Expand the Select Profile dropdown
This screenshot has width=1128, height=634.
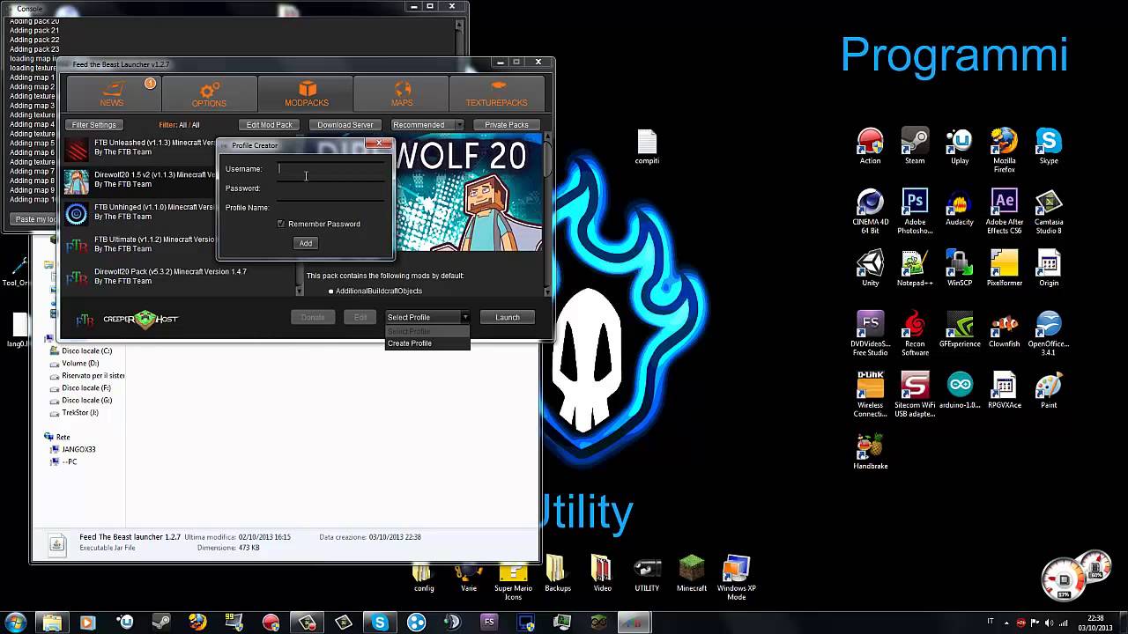pos(427,317)
